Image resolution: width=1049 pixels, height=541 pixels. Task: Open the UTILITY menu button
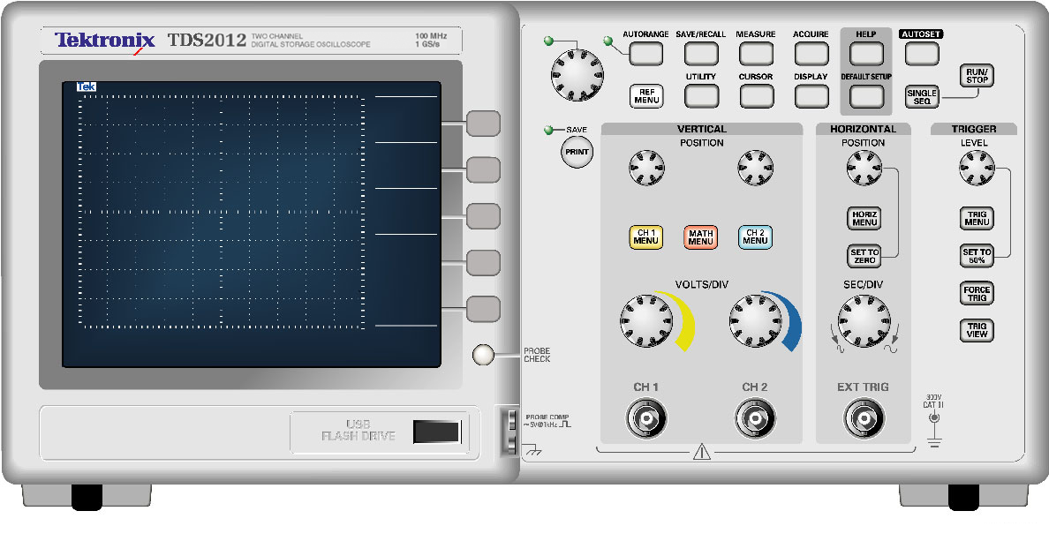[x=701, y=96]
